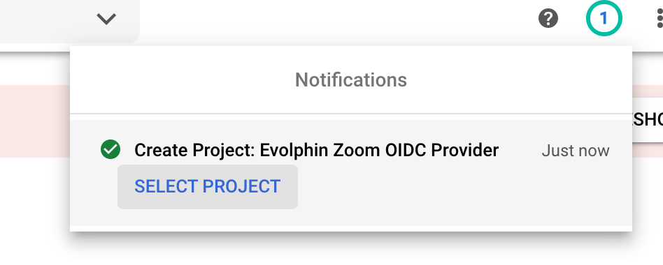
Task: Get support using the Help icon
Action: coord(548,19)
